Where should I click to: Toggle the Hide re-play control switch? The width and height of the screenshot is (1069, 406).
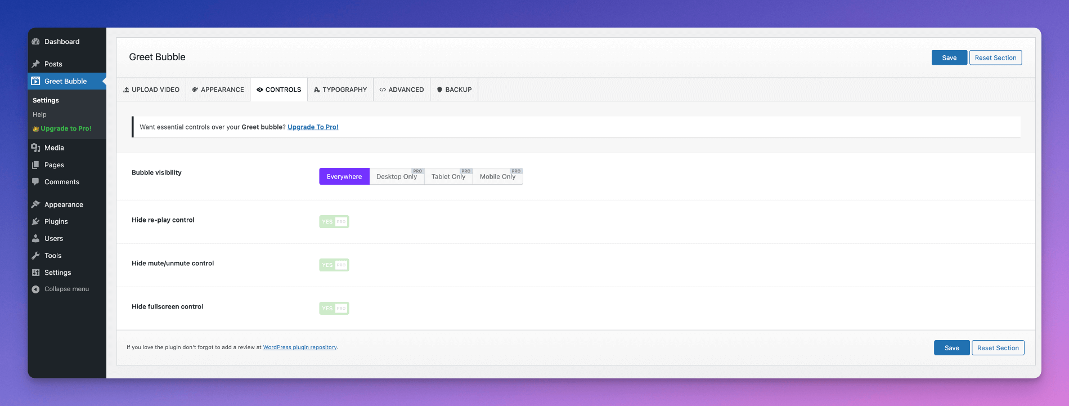[x=334, y=222]
